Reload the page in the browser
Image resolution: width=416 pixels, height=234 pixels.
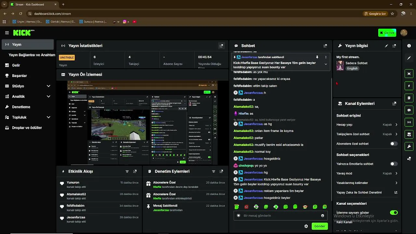[x=21, y=14]
